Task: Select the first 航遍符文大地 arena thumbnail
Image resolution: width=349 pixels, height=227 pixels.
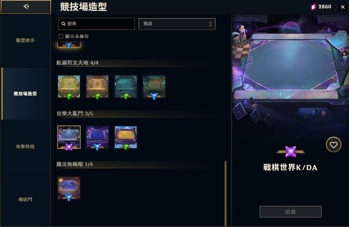Action: 69,87
